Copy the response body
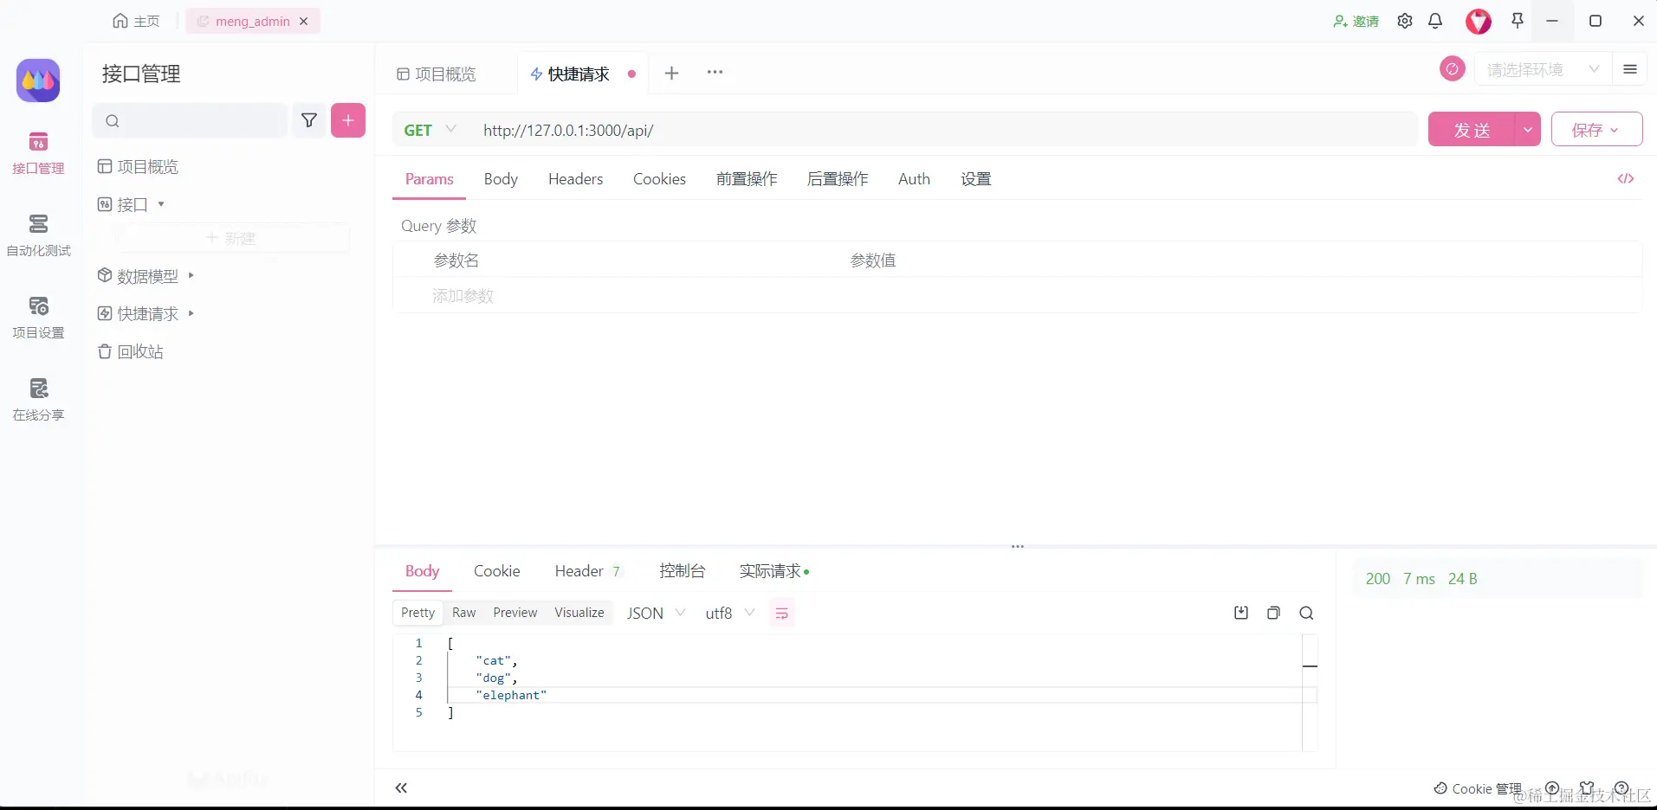The width and height of the screenshot is (1657, 810). [x=1273, y=613]
